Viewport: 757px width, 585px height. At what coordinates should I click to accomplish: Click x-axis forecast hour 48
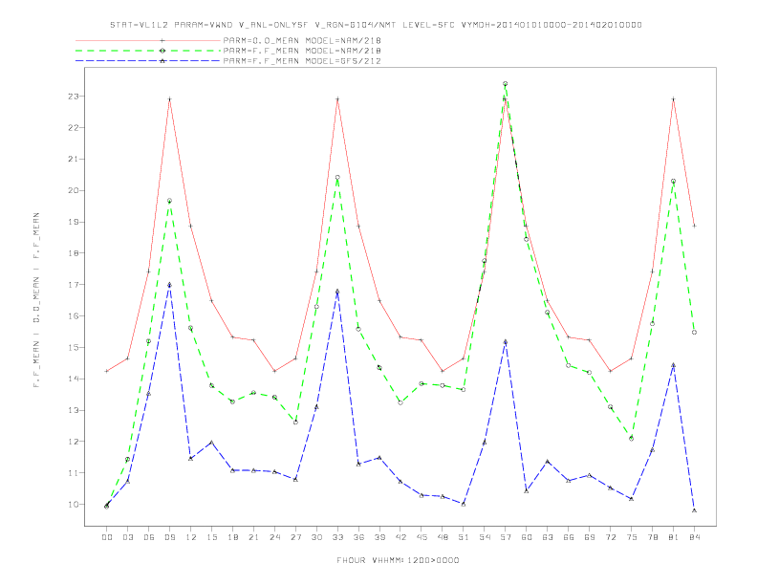click(443, 537)
